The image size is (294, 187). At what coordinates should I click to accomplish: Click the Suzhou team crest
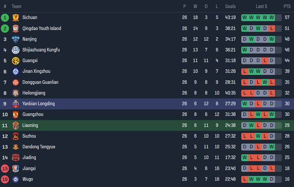click(x=15, y=136)
